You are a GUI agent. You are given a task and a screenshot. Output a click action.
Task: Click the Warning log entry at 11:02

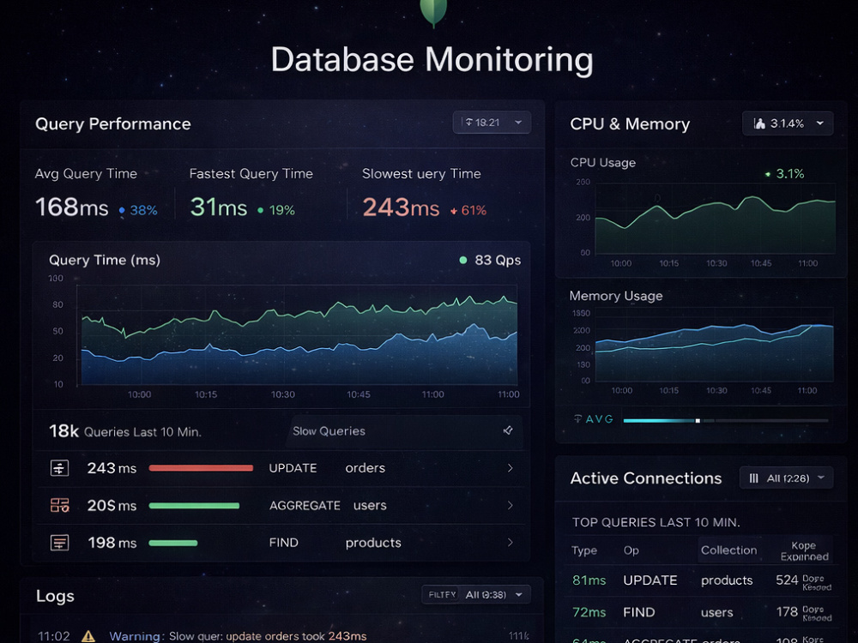click(202, 636)
